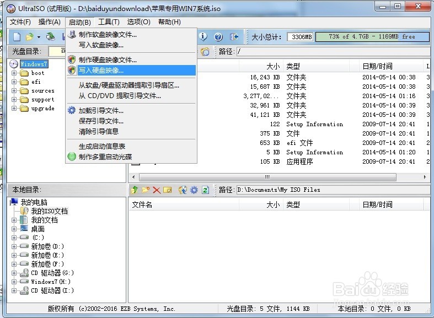This screenshot has width=434, height=318.
Task: Click the New file toolbar icon
Action: [17, 37]
